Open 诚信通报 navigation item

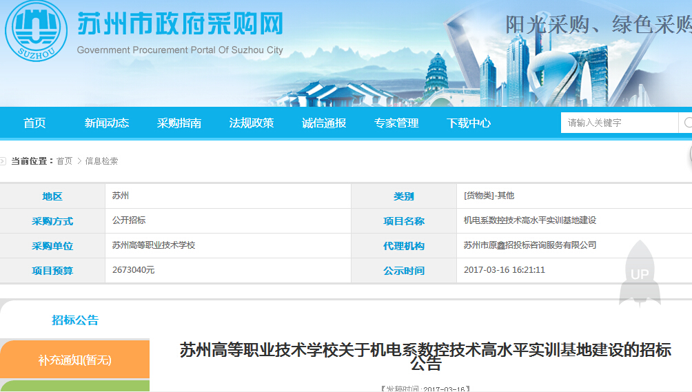pyautogui.click(x=324, y=123)
